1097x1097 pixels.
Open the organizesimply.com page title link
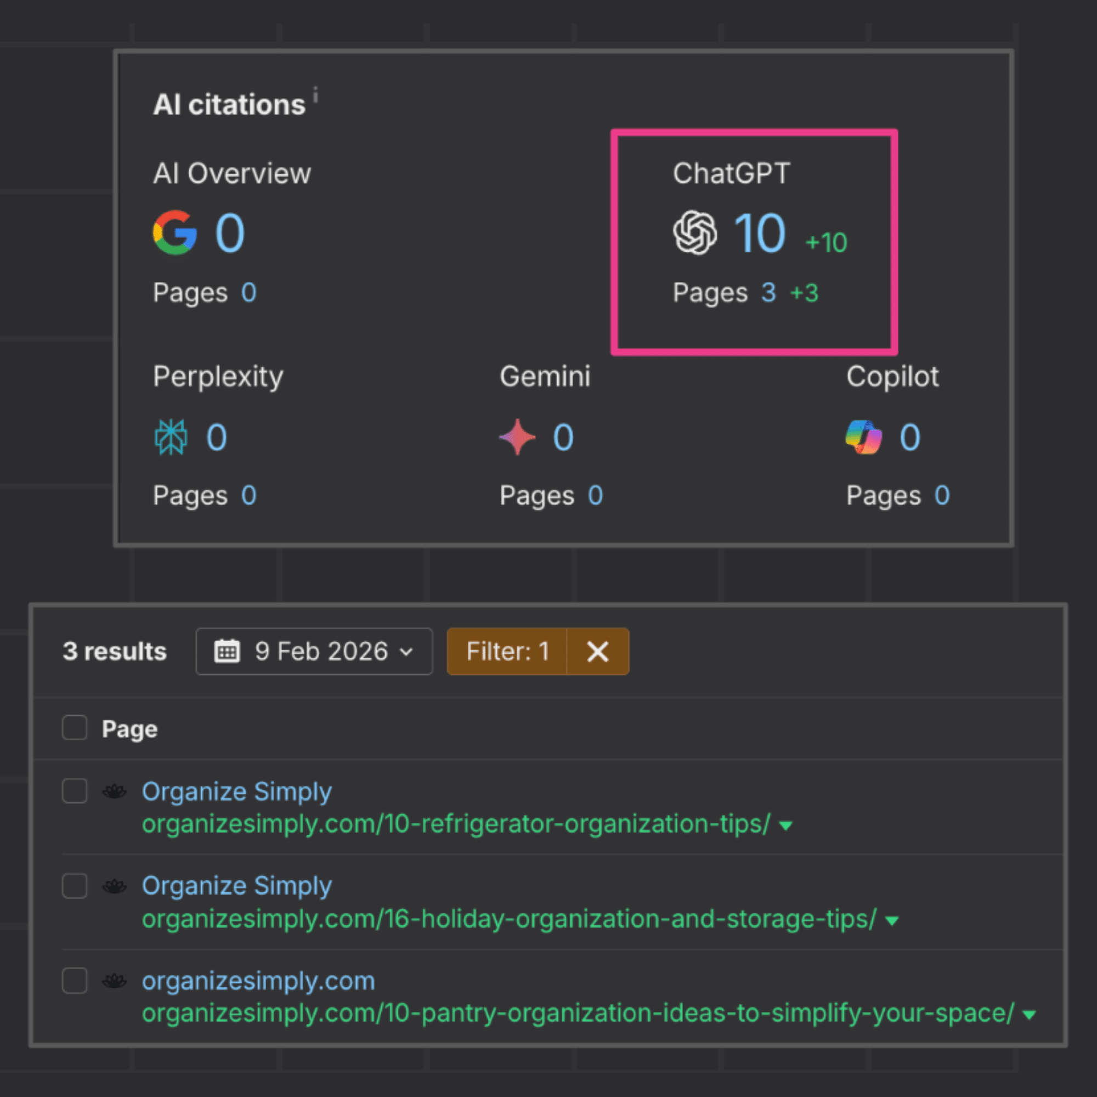pos(258,981)
